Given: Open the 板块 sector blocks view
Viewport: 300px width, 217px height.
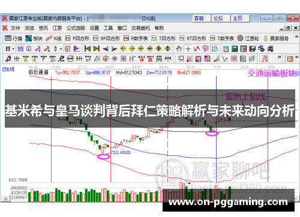Looking at the screenshot, I should [34, 38].
